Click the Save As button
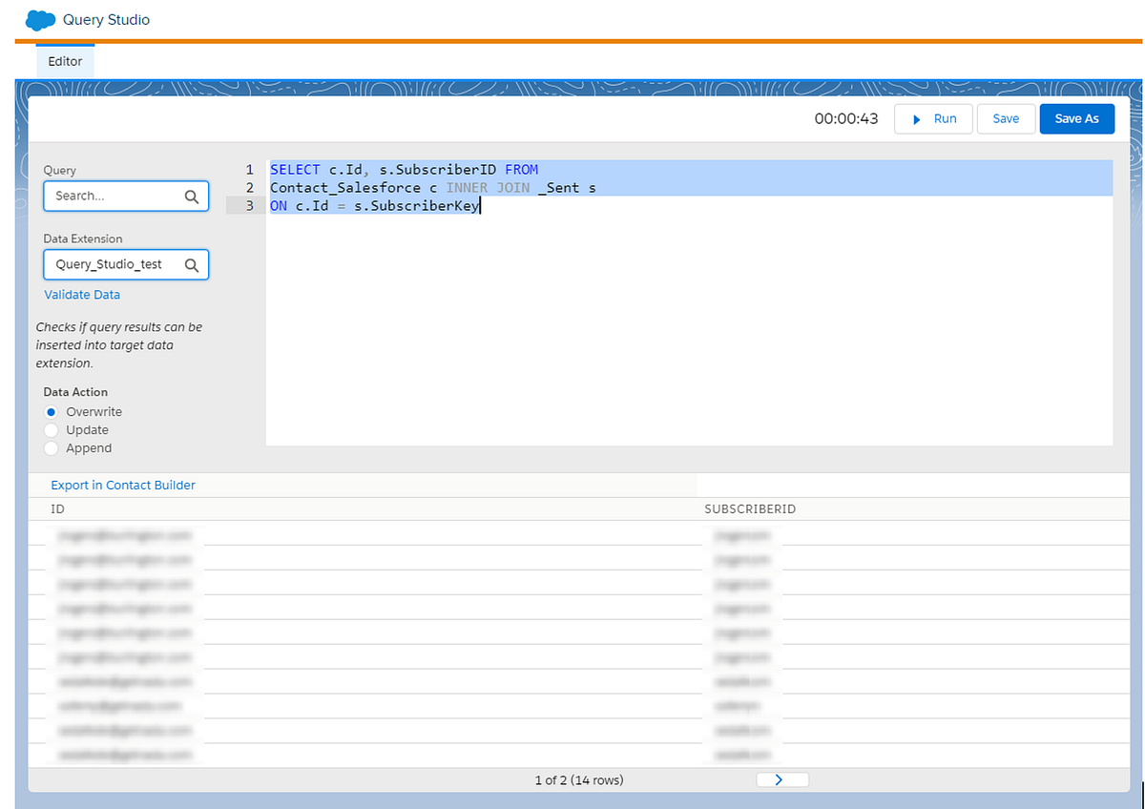Screen dimensions: 1145x809 1076,118
